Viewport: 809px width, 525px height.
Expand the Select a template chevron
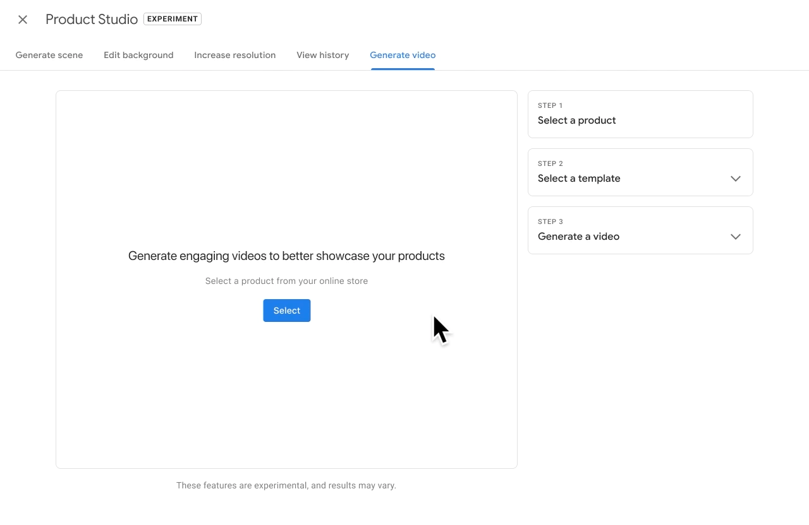736,179
